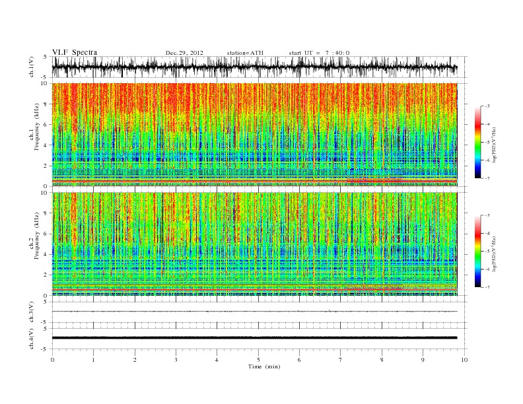Click the "start UT = 7:40:0" label

tap(319, 53)
